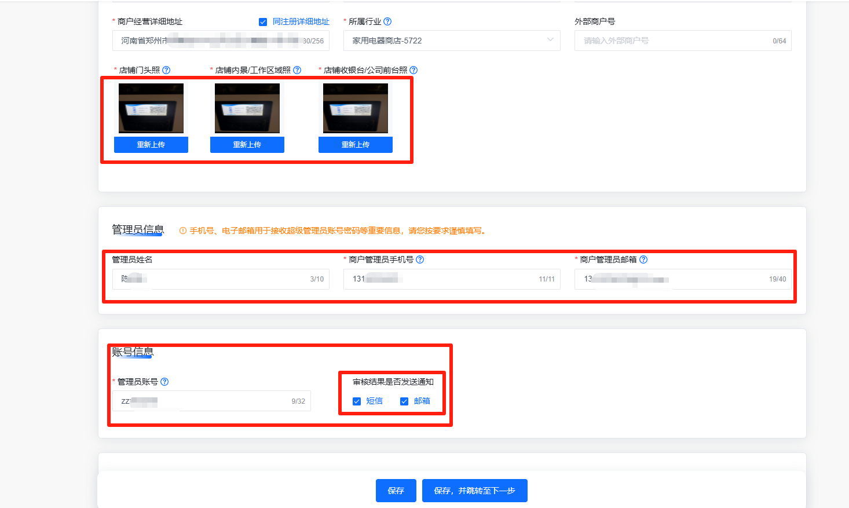The height and width of the screenshot is (508, 849).
Task: Uncheck the 邮箱 notification checkbox
Action: click(404, 401)
